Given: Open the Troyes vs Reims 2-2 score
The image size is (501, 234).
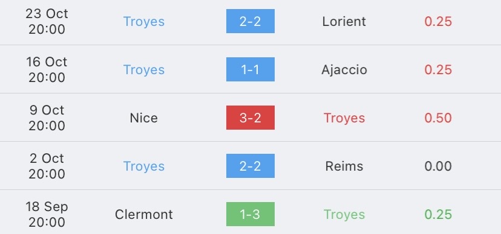Looking at the screenshot, I should coord(250,166).
